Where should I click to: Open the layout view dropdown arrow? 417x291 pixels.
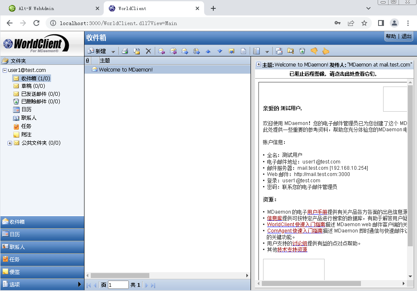pos(267,51)
